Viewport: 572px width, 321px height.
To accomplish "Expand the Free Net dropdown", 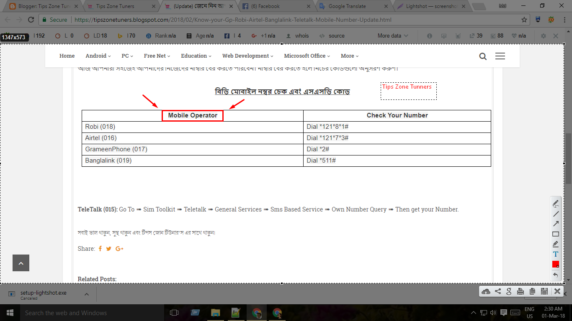I will [157, 56].
